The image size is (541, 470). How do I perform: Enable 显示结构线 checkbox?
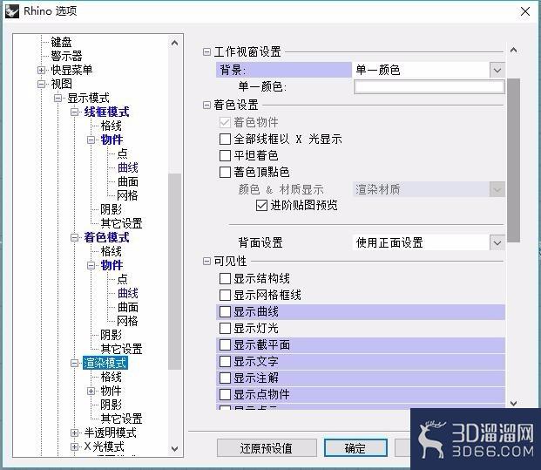pyautogui.click(x=225, y=278)
